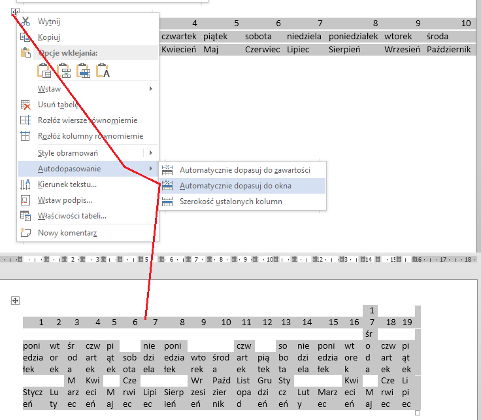Expand the Autodopasowanie arrow
Viewport: 481px width, 420px height.
[x=150, y=169]
